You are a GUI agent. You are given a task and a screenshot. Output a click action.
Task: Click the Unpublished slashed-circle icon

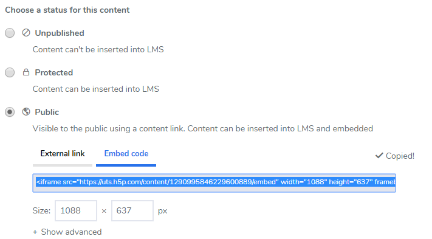pyautogui.click(x=26, y=33)
